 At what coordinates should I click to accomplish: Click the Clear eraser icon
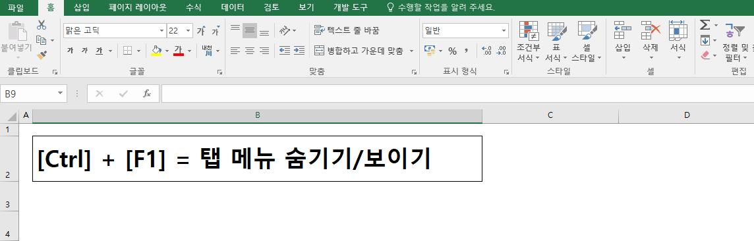coord(705,55)
